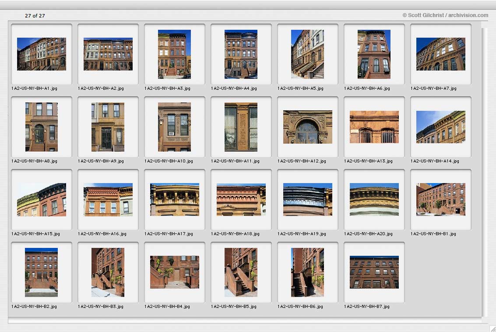Viewport: 496px width, 332px height.
Task: Select the caption text "1A2-US-NY-BH-A14.jpg"
Action: [x=435, y=162]
